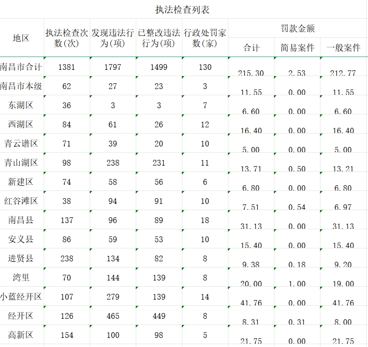
Task: Click the 简易案件 sub-header cell
Action: click(297, 48)
